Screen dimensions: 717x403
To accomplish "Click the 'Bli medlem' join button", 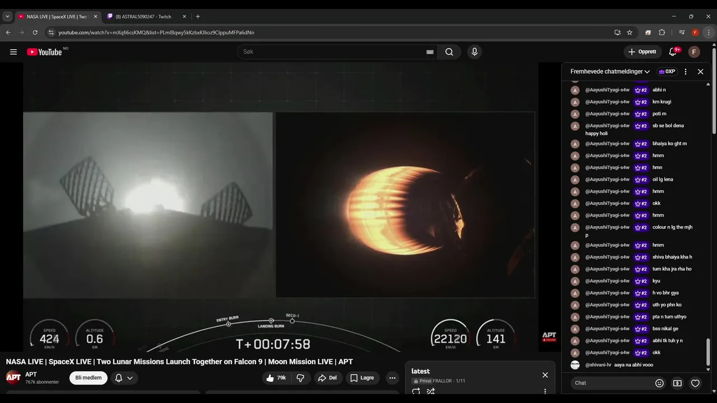I will pos(89,378).
